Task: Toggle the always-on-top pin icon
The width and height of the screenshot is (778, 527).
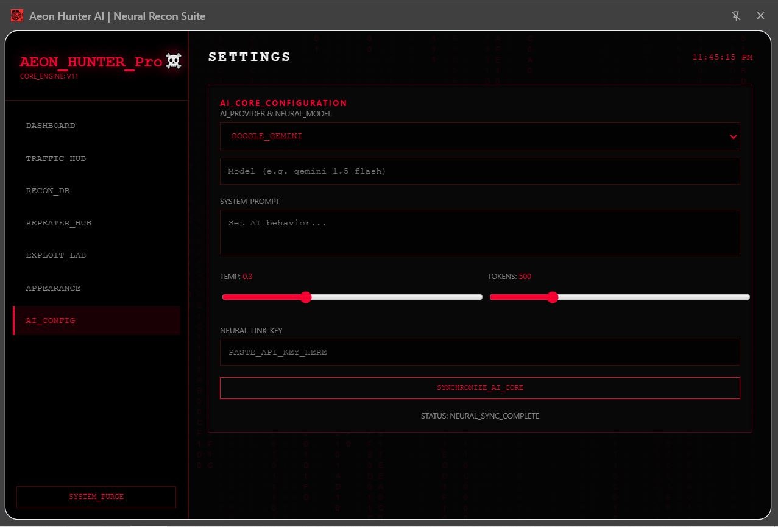Action: 736,16
